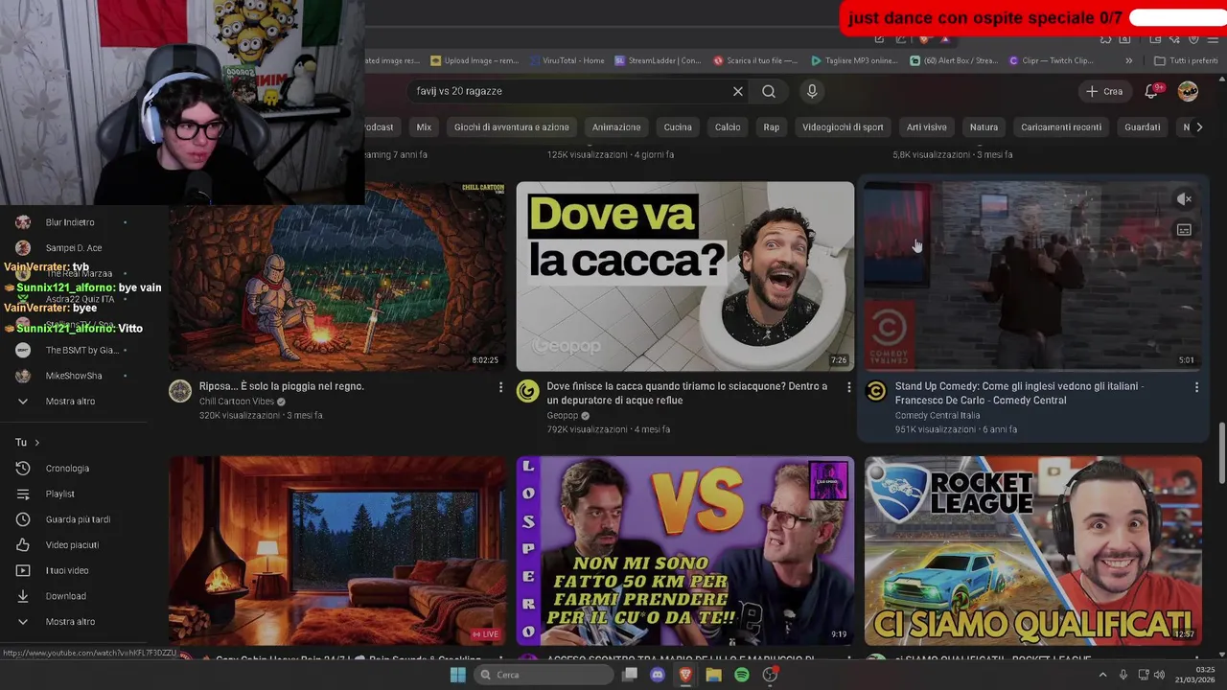This screenshot has height=690, width=1227.
Task: Select the Mix filter chip
Action: 424,126
